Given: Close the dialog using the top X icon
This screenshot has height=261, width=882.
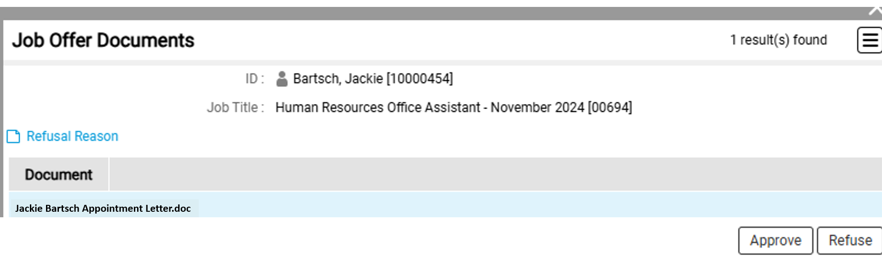Looking at the screenshot, I should (875, 10).
